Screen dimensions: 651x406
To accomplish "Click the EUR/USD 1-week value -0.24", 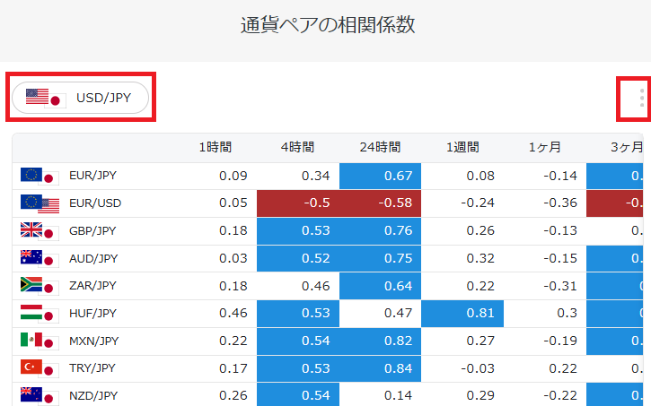I will [x=478, y=203].
